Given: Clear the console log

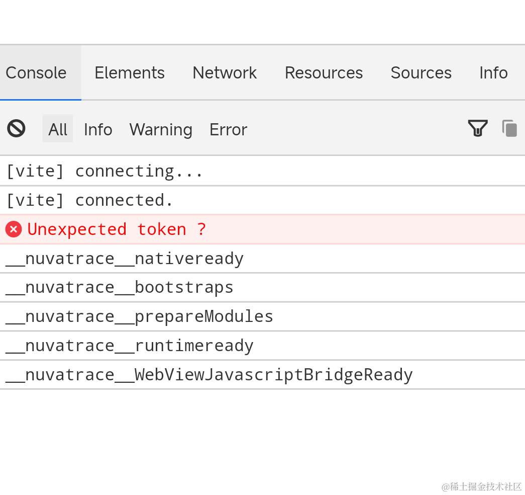Looking at the screenshot, I should 16,128.
